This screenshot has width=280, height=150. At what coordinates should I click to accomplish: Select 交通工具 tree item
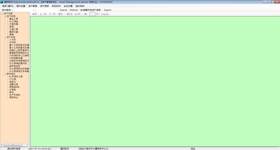[x=13, y=29]
